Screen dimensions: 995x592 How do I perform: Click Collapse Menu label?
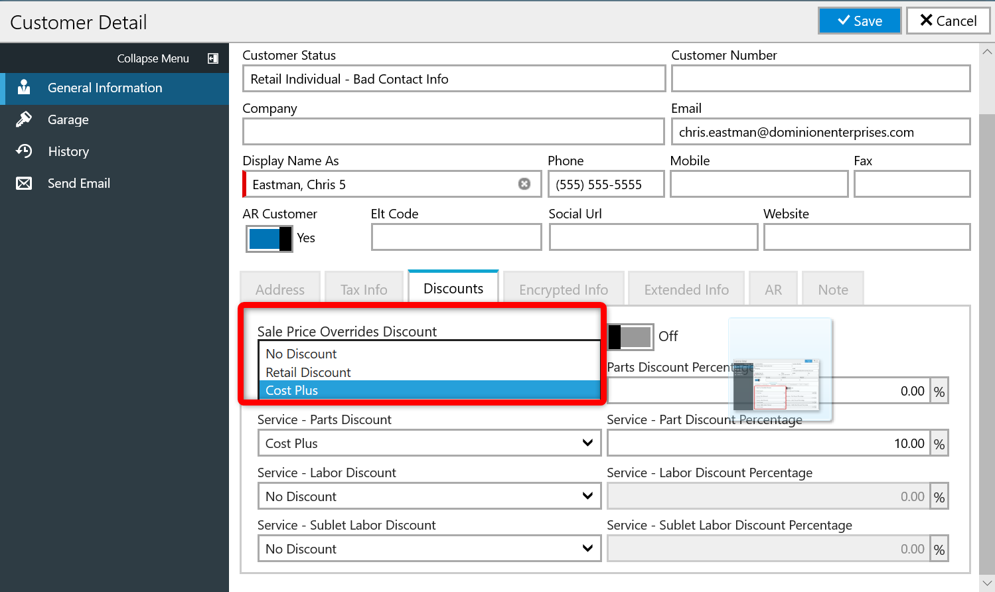[x=153, y=58]
